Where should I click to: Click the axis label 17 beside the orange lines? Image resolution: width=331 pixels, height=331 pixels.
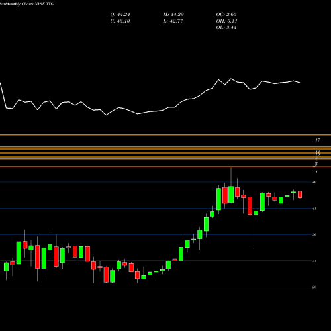(318, 140)
